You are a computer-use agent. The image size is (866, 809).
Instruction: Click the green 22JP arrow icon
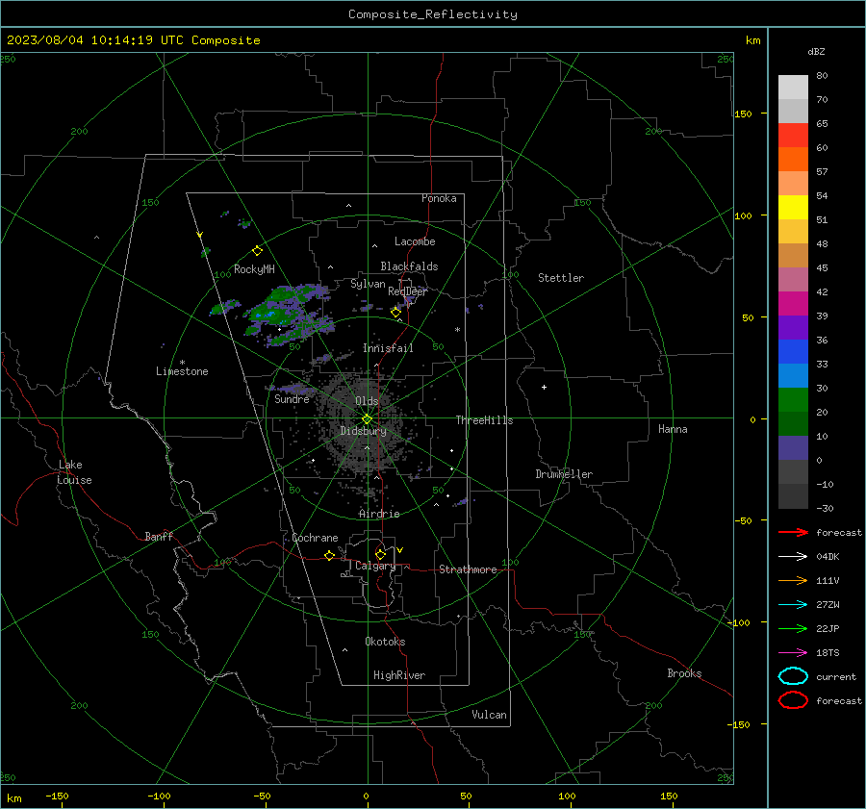(793, 628)
